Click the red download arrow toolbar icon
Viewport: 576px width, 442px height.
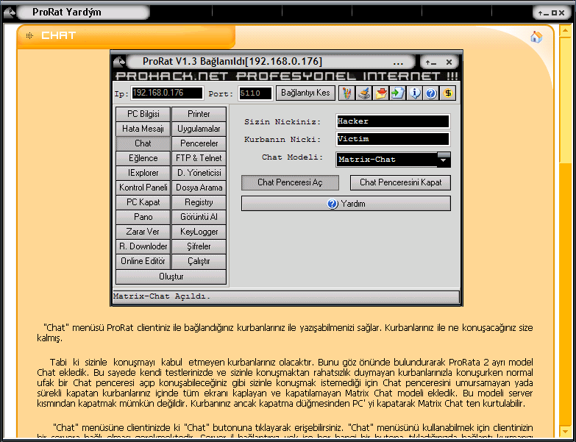[x=381, y=93]
